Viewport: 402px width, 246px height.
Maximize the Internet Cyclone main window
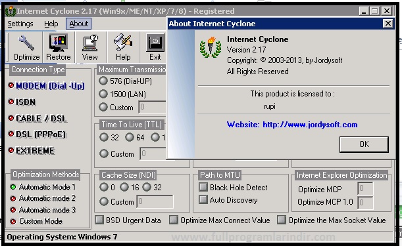[x=375, y=11]
